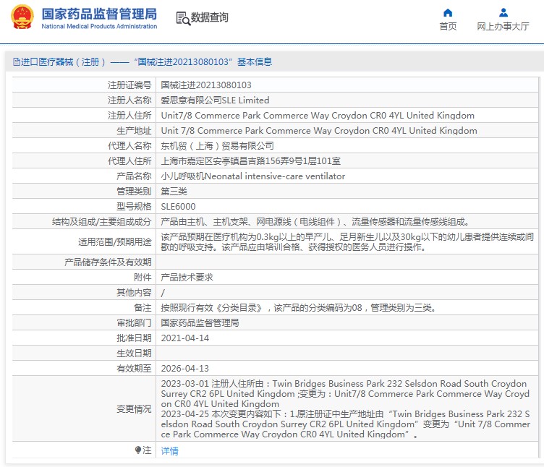Click the registration number 国械注进20213080103 value
This screenshot has width=544, height=467.
click(205, 85)
